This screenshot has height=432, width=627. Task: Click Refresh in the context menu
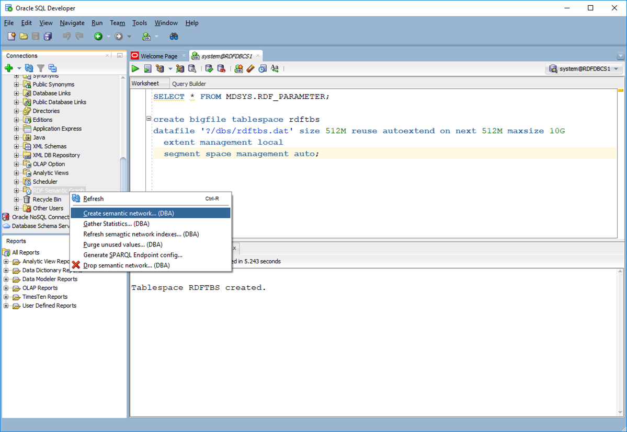tap(151, 199)
